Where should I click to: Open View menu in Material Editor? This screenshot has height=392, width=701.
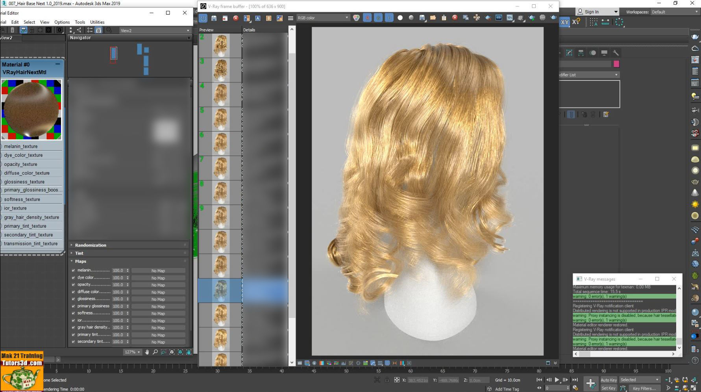44,22
